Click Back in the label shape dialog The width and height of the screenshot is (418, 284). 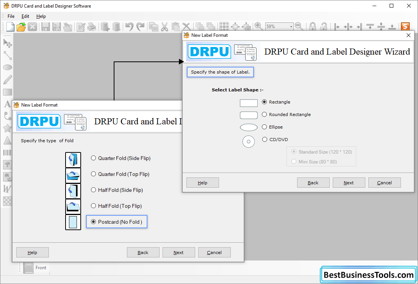313,183
